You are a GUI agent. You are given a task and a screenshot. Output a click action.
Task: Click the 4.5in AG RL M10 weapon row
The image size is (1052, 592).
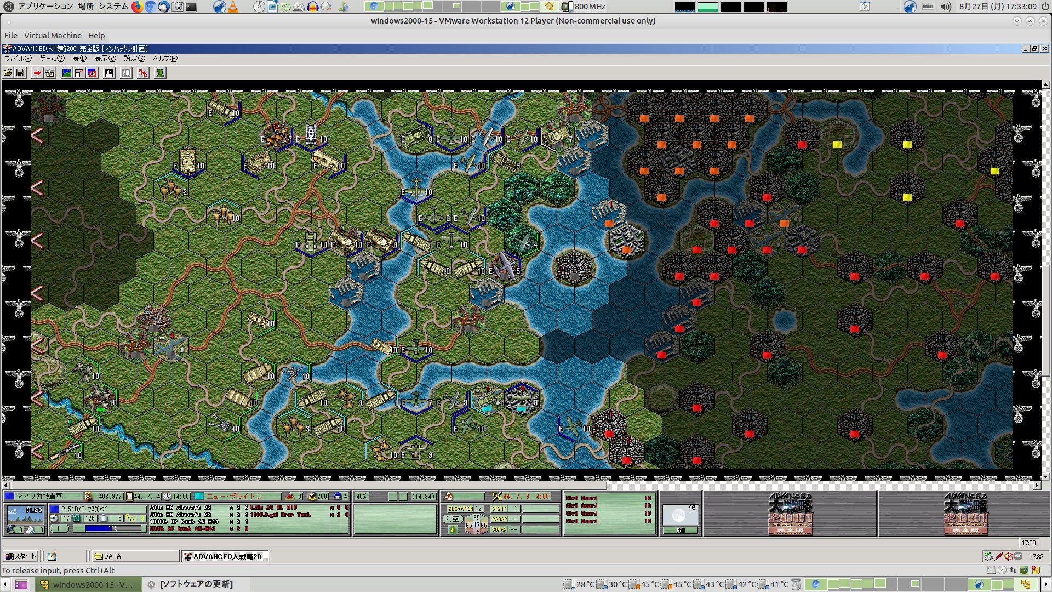300,508
